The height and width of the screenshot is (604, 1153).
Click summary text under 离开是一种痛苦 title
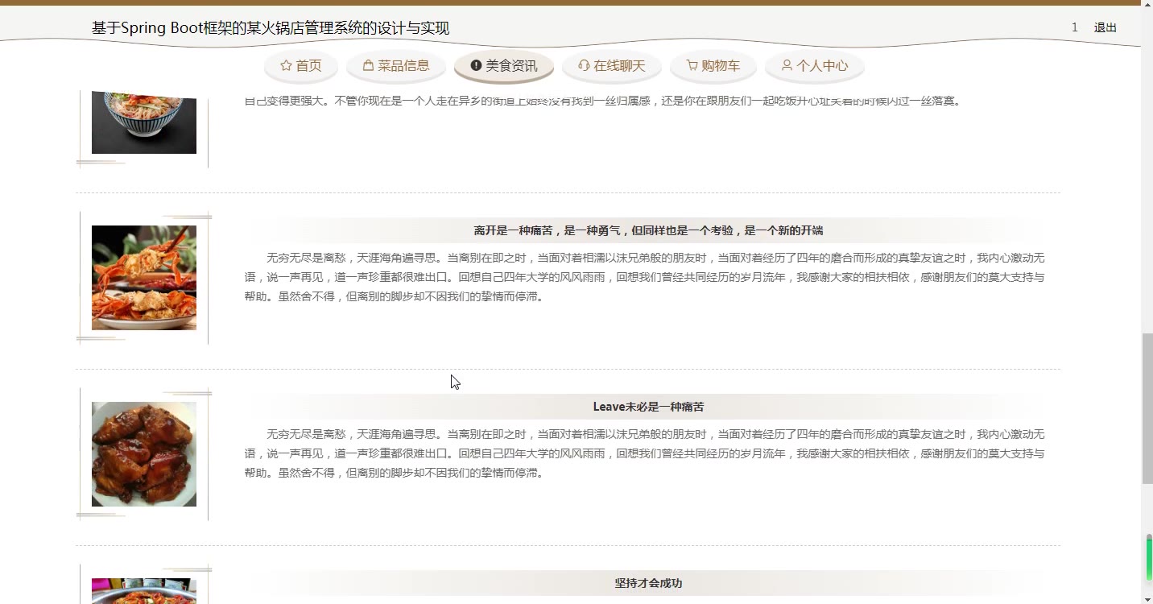645,277
